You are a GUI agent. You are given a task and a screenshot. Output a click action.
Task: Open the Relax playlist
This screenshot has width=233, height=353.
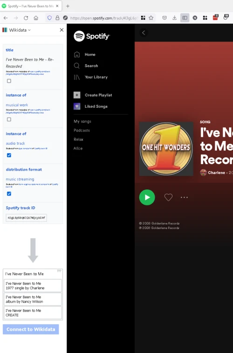pos(78,139)
